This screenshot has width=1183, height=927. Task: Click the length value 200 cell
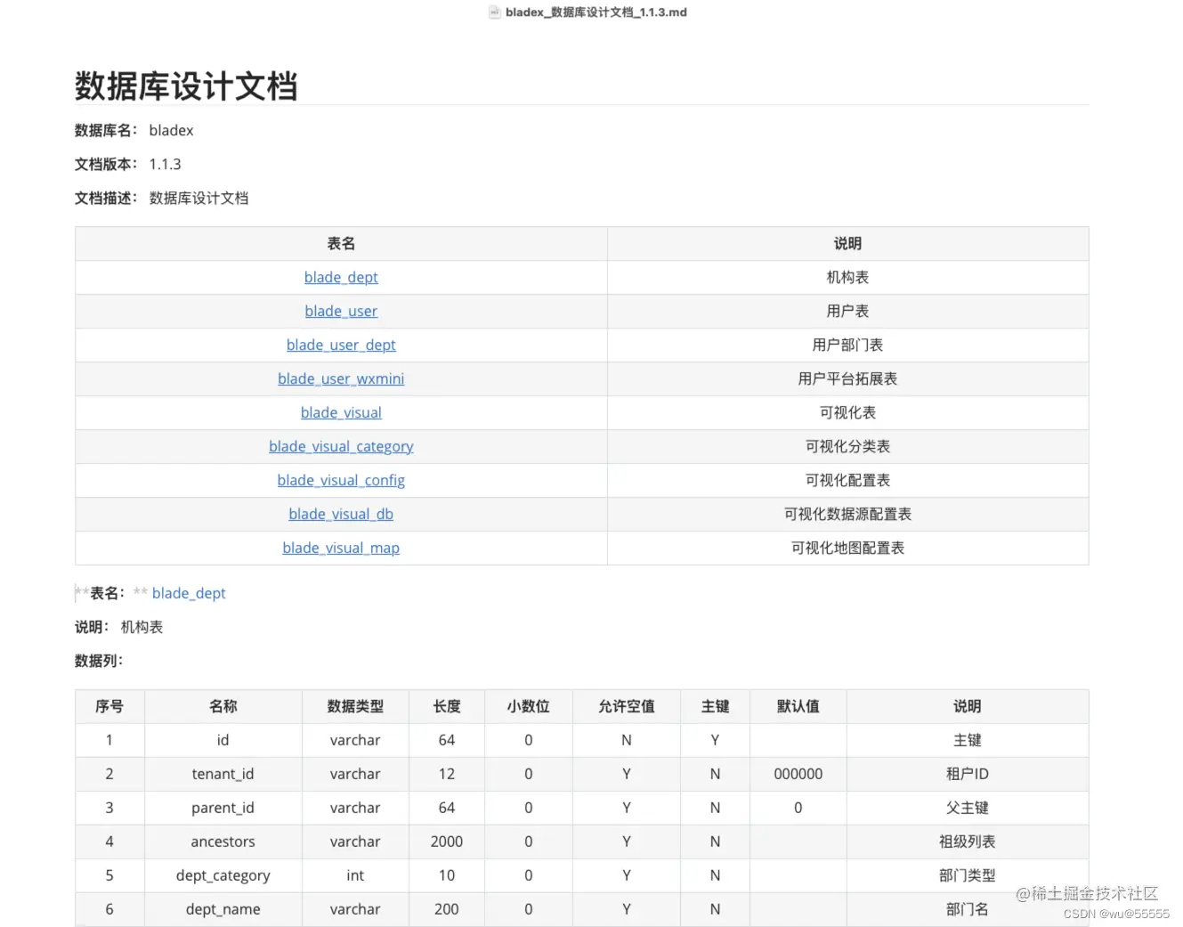tap(447, 909)
